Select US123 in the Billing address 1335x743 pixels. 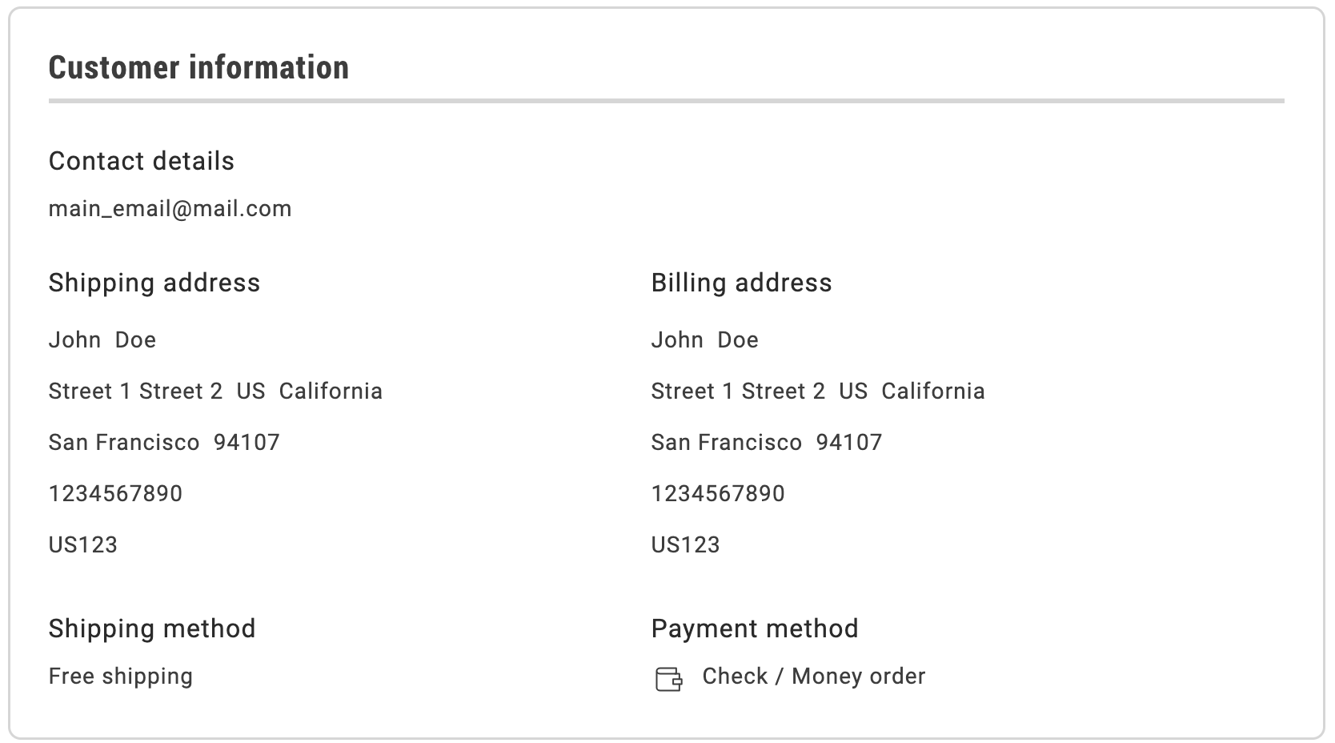[x=685, y=545]
